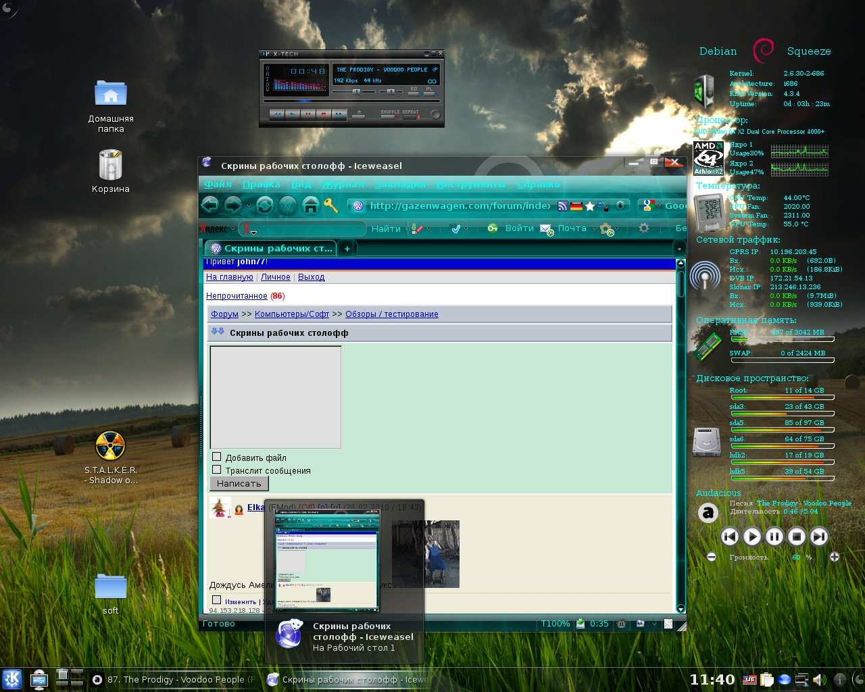Click the Написать button

239,483
